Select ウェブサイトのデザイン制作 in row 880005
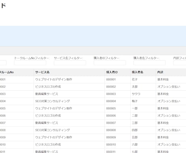The height and width of the screenshot is (153, 186). point(54,108)
